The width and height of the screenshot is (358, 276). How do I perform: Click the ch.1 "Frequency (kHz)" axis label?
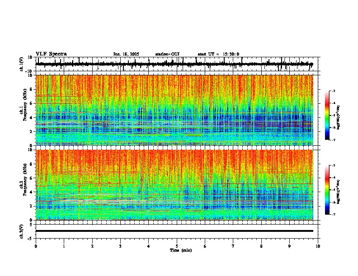tap(25, 105)
